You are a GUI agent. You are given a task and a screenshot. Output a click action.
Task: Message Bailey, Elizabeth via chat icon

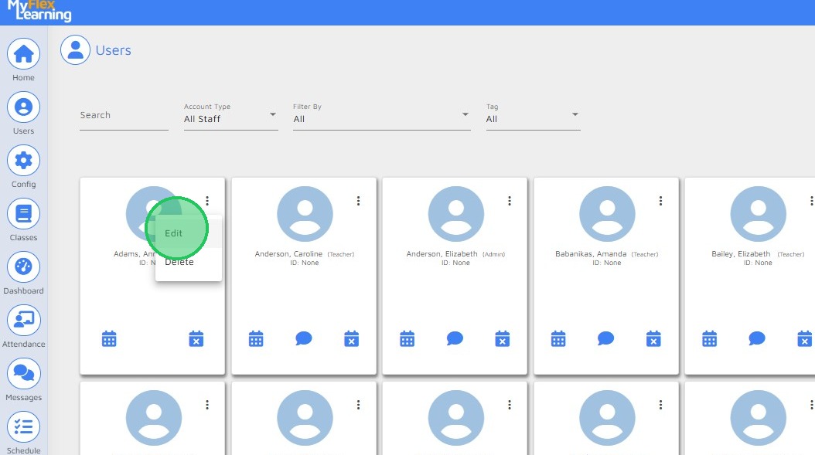tap(757, 338)
